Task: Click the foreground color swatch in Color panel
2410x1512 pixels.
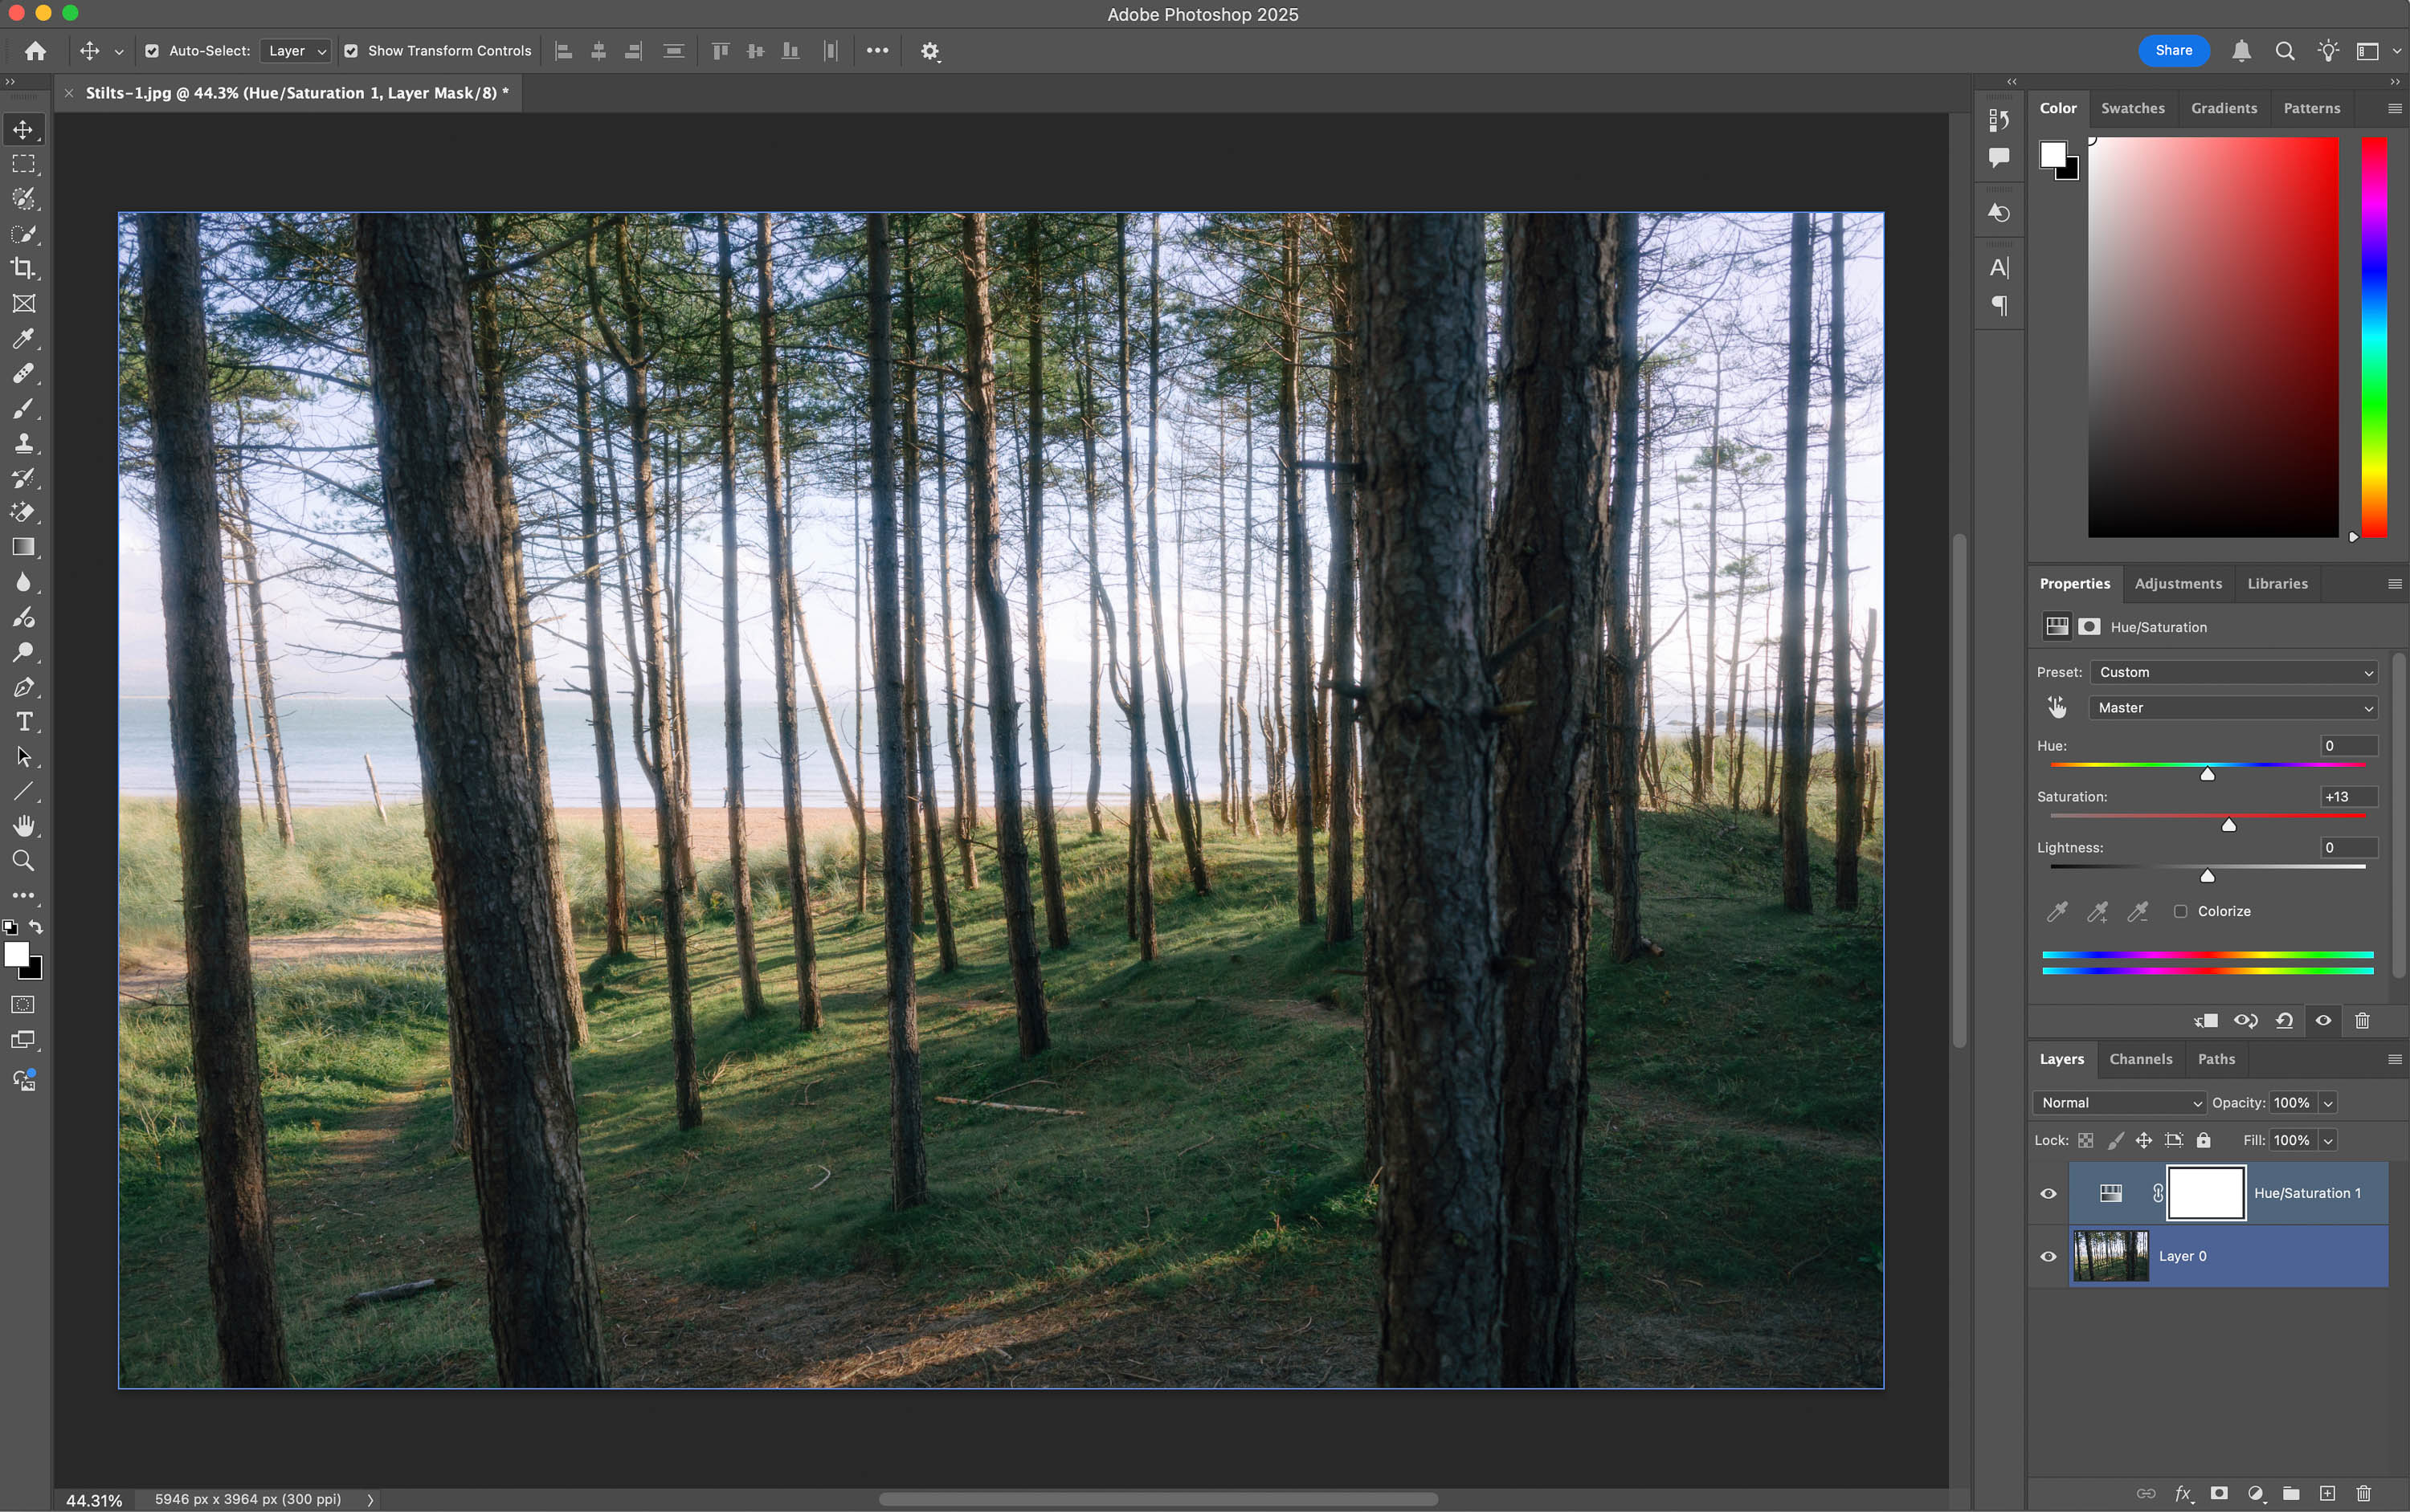Action: (2053, 155)
